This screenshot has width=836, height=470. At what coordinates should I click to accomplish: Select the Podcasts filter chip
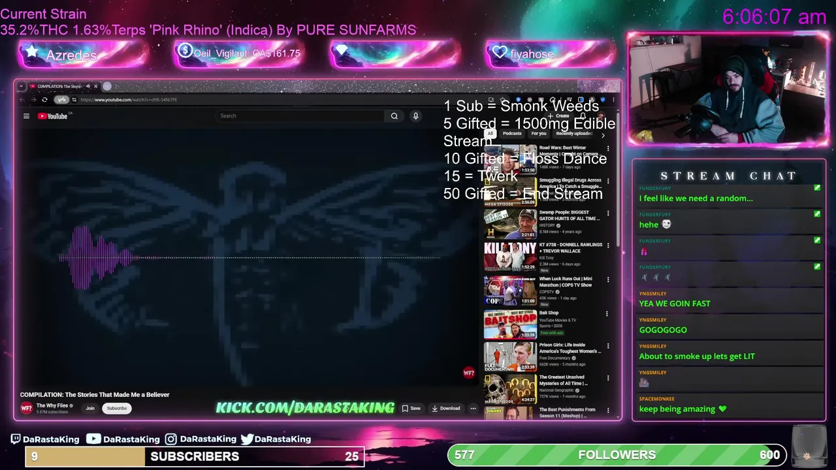click(x=512, y=134)
